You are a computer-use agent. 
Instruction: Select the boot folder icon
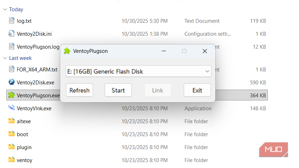[12, 134]
